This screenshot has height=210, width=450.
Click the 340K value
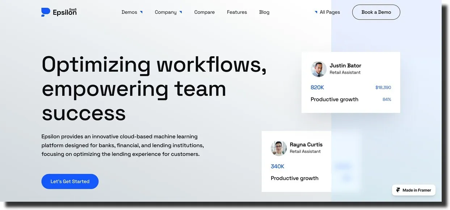coord(277,166)
